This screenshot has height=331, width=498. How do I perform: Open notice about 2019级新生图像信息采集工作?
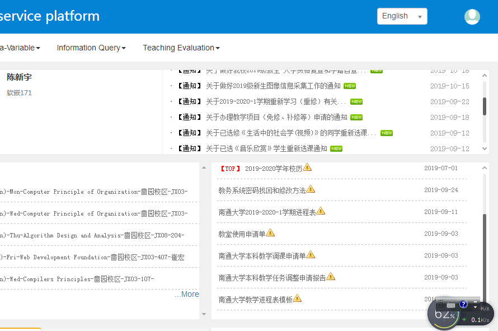(x=273, y=86)
